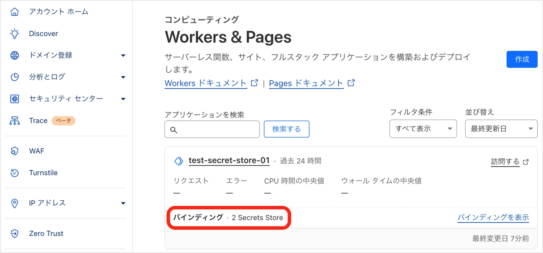The height and width of the screenshot is (253, 543).
Task: Open Zero Trust from the sidebar
Action: (x=46, y=233)
